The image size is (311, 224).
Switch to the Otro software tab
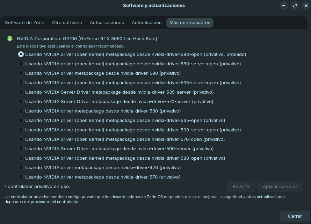pos(67,23)
